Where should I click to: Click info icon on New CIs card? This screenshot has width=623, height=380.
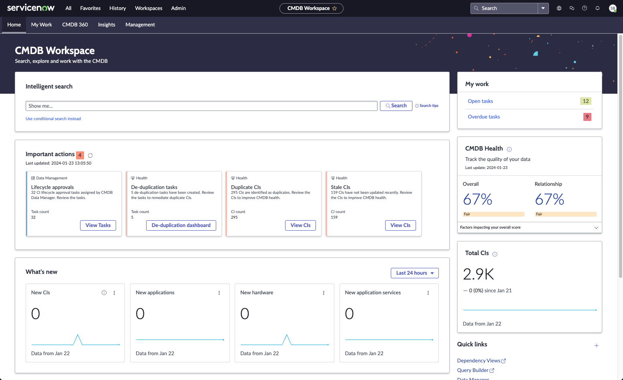click(104, 293)
